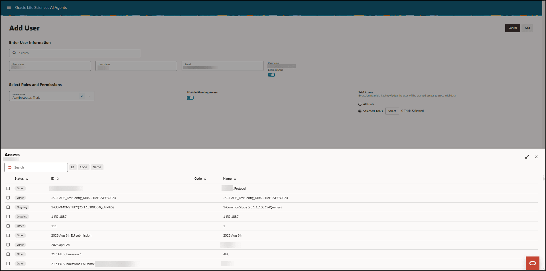Screen dimensions: 546x271
Task: Click the ABC name cell
Action: (226, 254)
